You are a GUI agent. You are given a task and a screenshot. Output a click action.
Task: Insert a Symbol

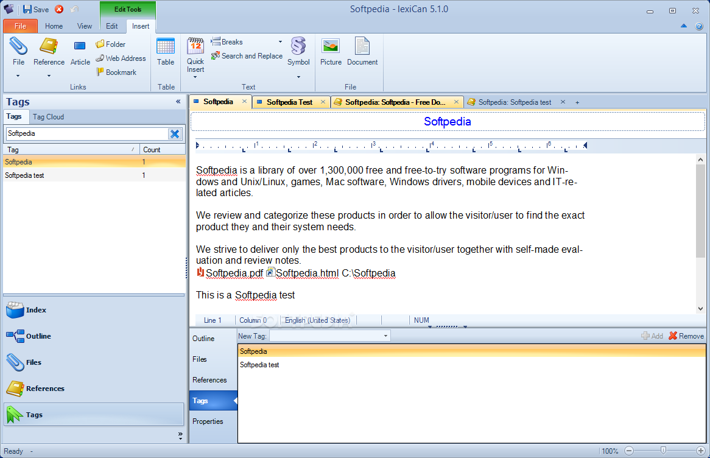pos(298,52)
